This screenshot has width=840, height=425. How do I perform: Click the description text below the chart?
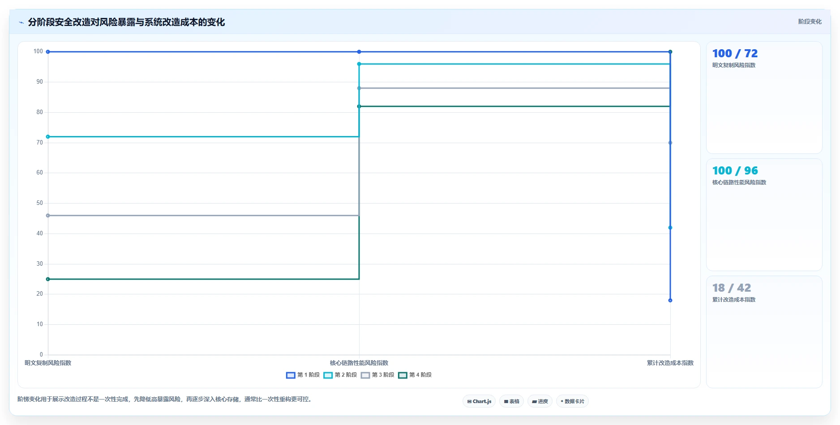(166, 399)
